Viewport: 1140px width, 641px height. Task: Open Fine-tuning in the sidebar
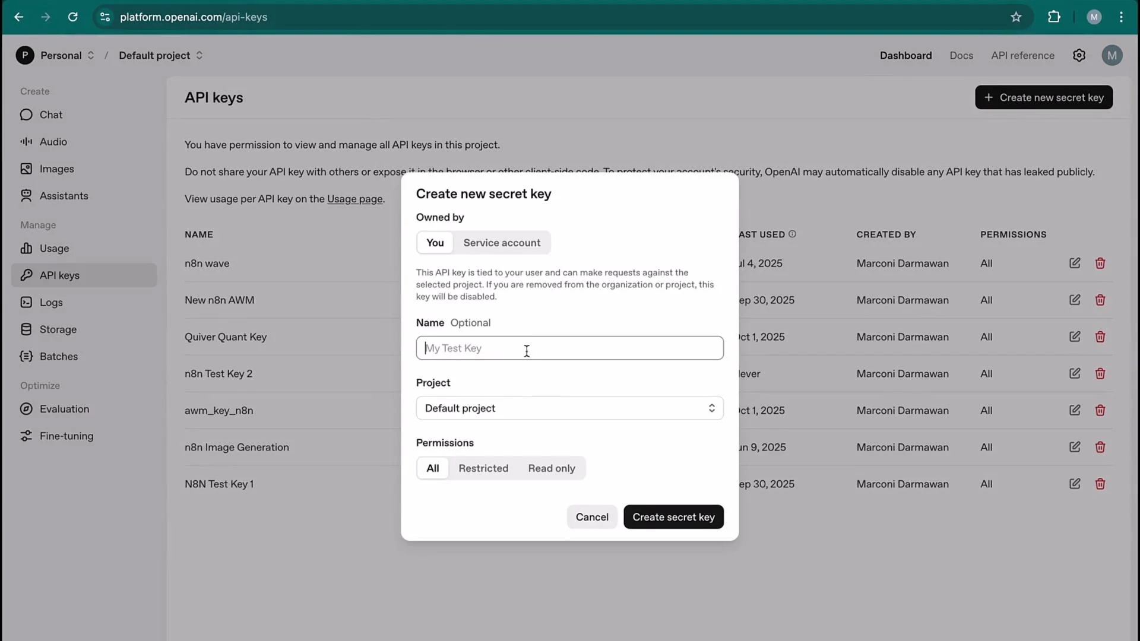(84, 436)
